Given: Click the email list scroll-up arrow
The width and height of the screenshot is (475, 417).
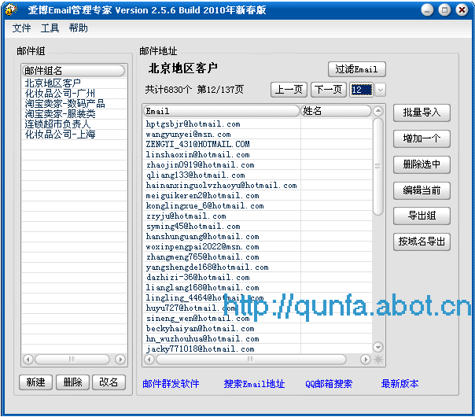Looking at the screenshot, I should point(377,111).
